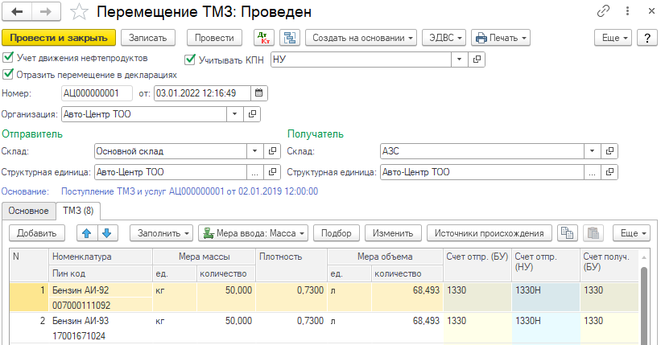
Task: Copy link to this document
Action: [x=603, y=13]
